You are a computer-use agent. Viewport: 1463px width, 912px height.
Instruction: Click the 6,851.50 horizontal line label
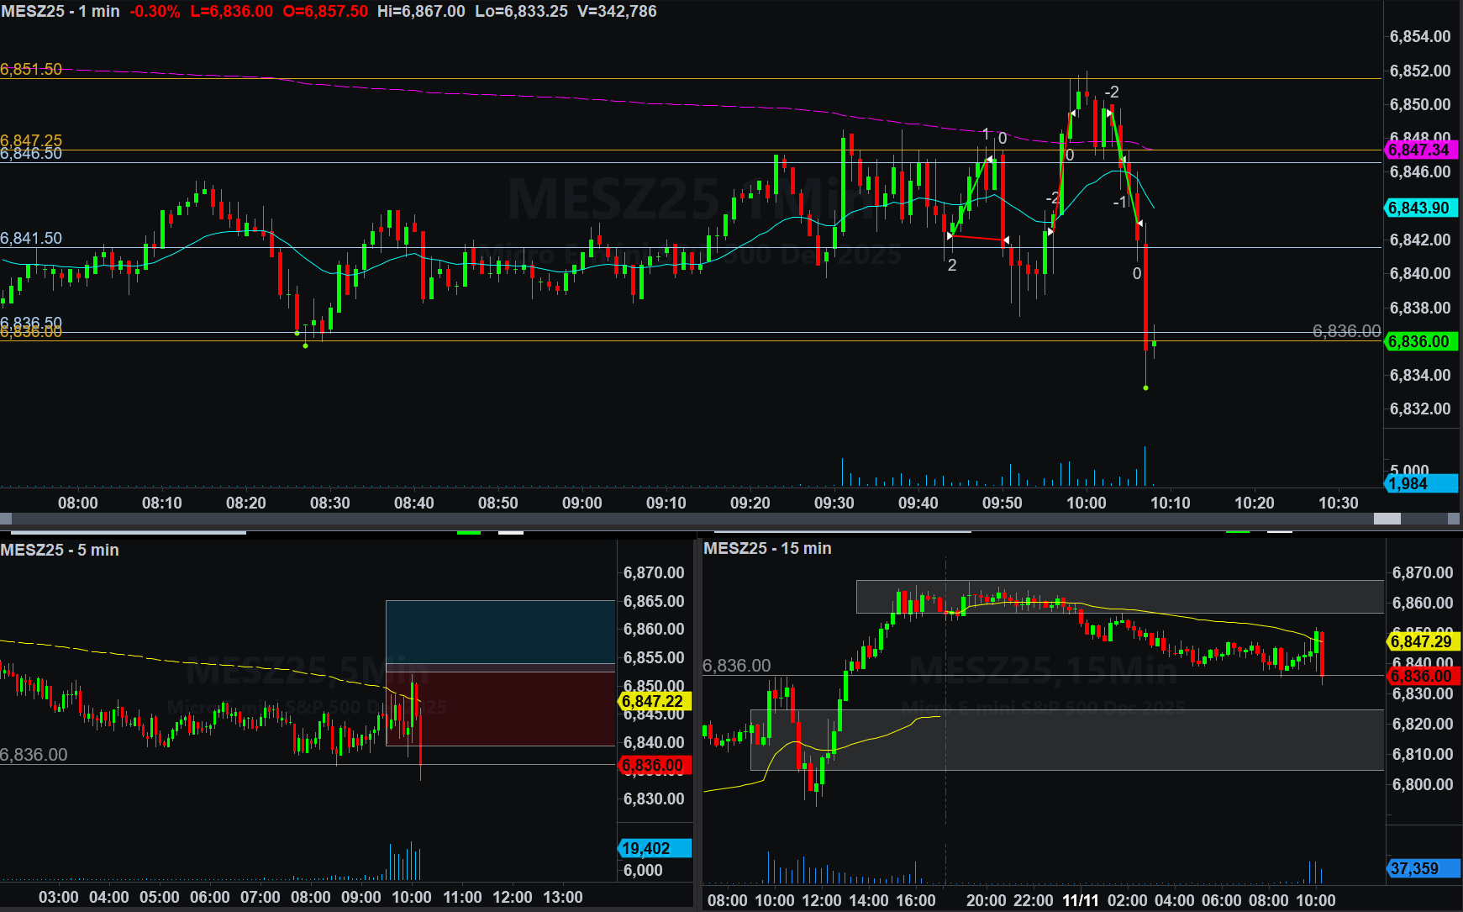coord(31,69)
